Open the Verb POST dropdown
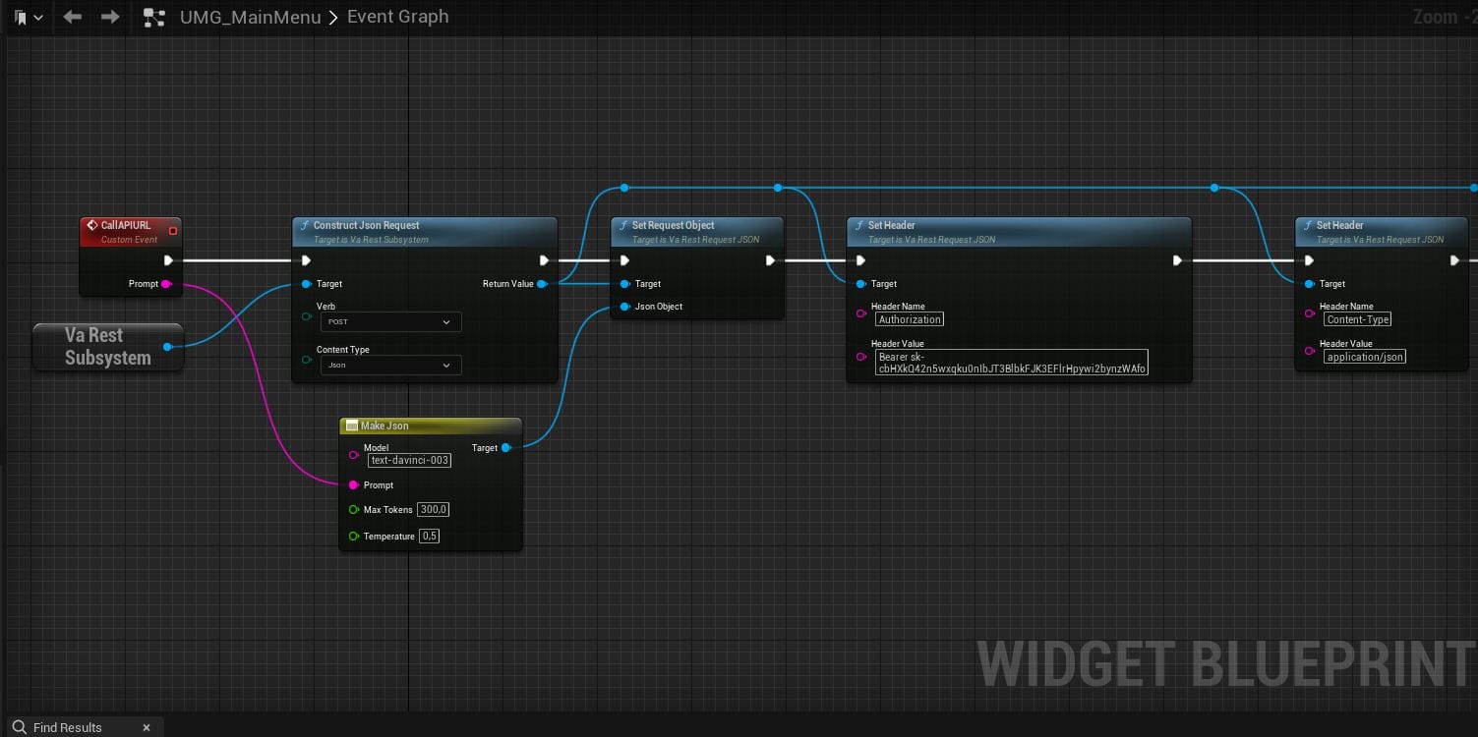This screenshot has width=1478, height=737. click(390, 322)
